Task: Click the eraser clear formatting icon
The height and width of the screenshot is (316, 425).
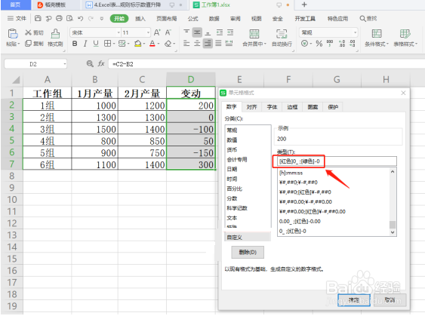Action: click(168, 43)
